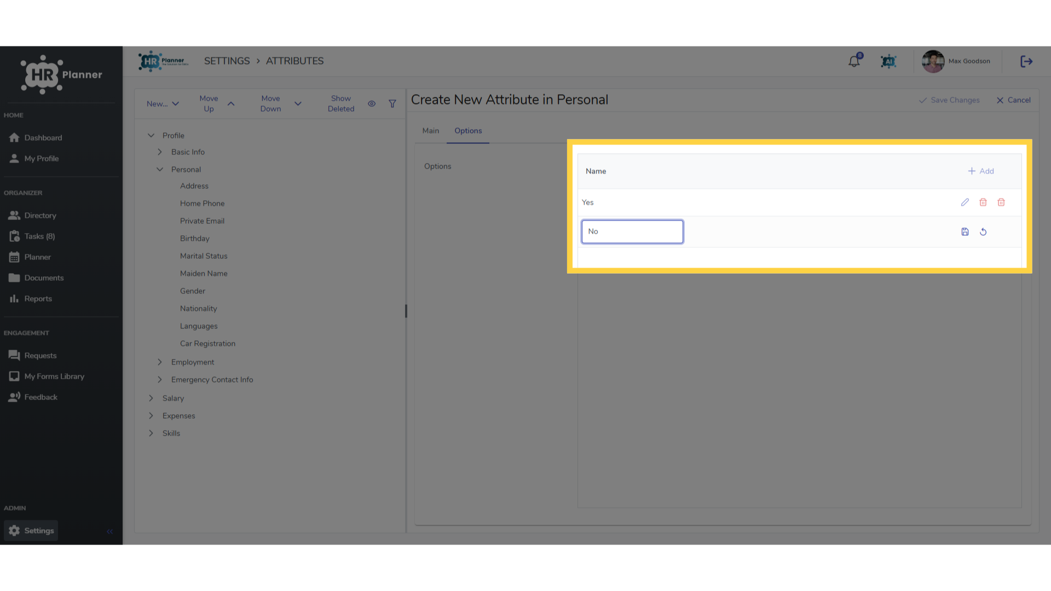Expand the Employment node
Image resolution: width=1051 pixels, height=591 pixels.
(160, 362)
